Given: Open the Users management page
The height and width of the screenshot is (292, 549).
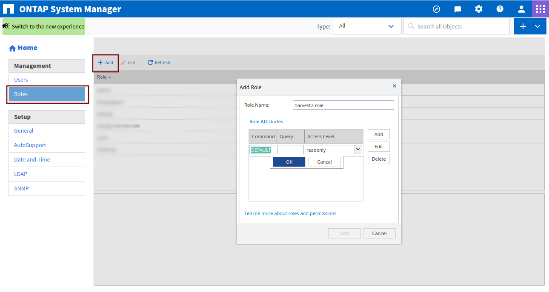Looking at the screenshot, I should [47, 80].
